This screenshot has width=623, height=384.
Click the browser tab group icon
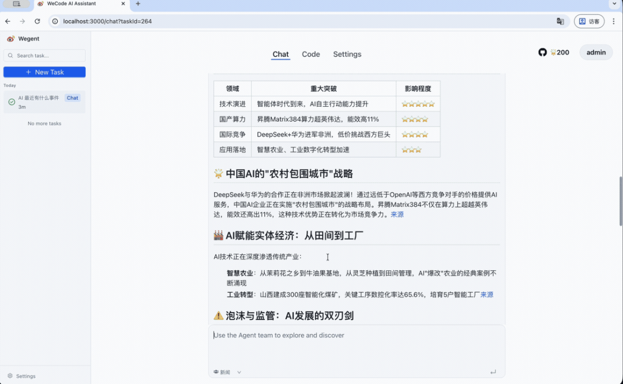tap(16, 3)
